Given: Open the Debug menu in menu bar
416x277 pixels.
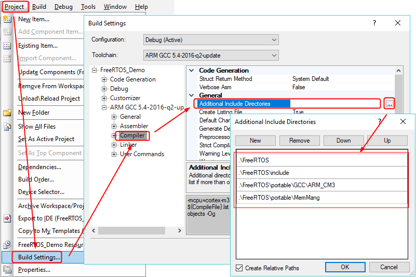Looking at the screenshot, I should click(x=63, y=7).
